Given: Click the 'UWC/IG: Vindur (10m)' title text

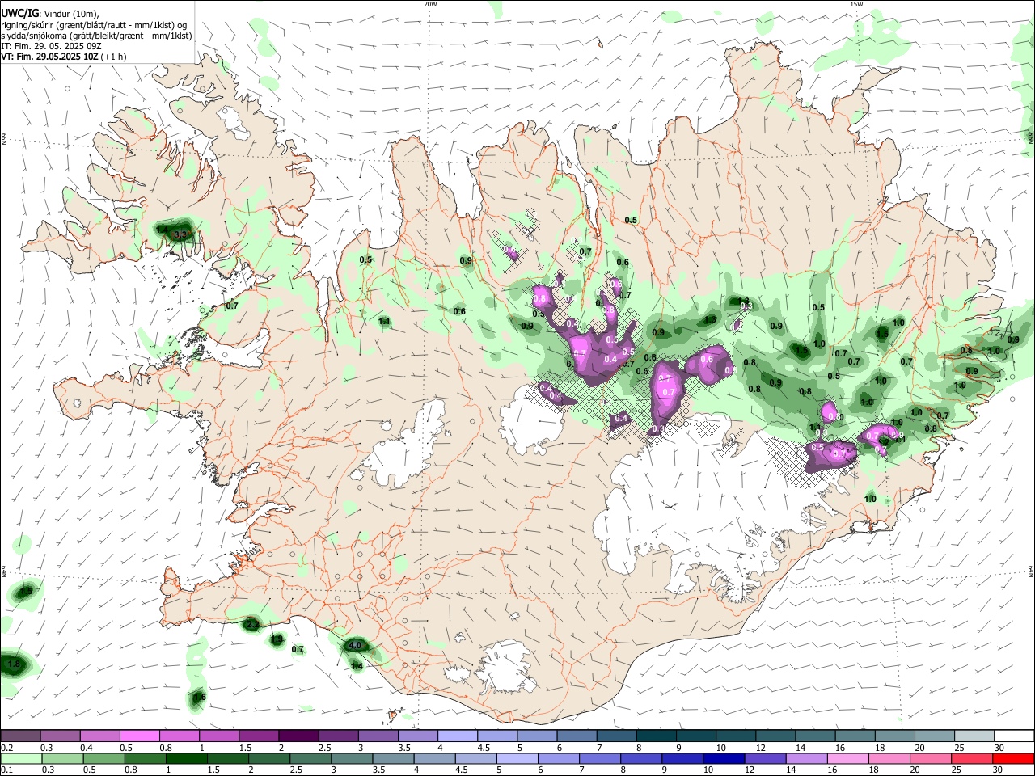Looking at the screenshot, I should (49, 14).
